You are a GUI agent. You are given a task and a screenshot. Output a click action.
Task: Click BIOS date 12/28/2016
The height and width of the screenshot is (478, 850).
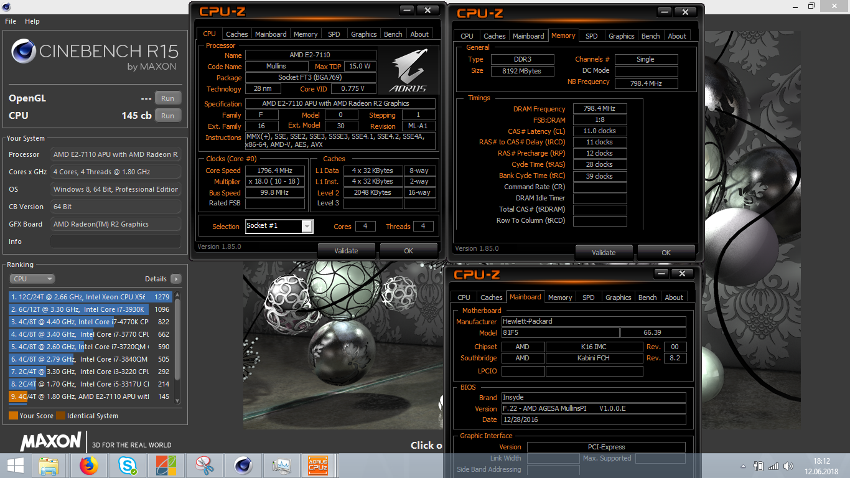click(594, 420)
